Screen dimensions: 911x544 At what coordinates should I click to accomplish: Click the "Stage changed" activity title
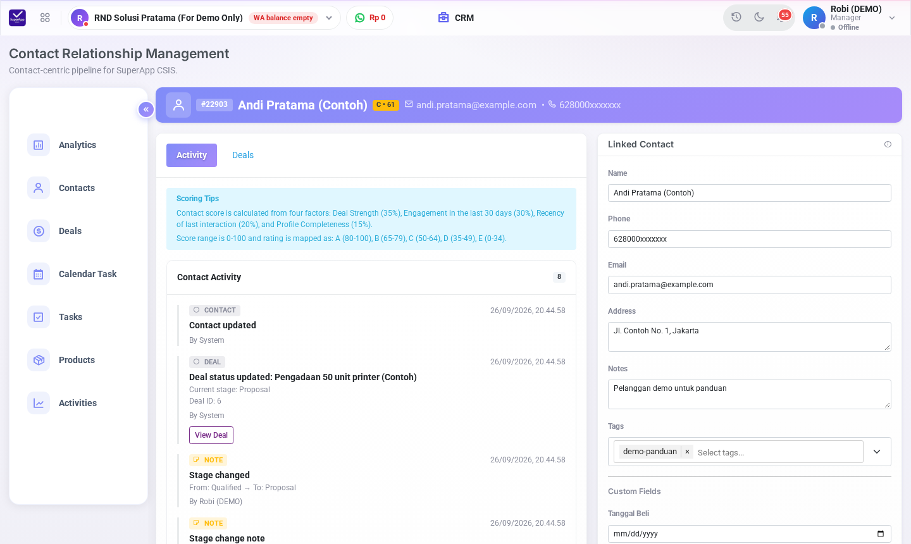tap(220, 475)
